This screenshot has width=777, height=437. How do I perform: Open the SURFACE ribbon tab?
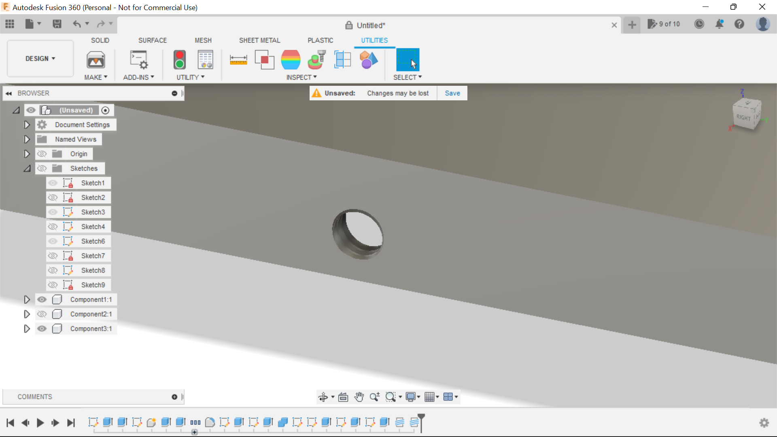pyautogui.click(x=153, y=40)
